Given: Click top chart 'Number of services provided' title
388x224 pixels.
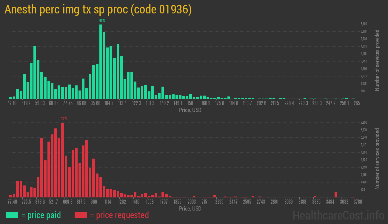Looking at the screenshot, I should point(377,60).
